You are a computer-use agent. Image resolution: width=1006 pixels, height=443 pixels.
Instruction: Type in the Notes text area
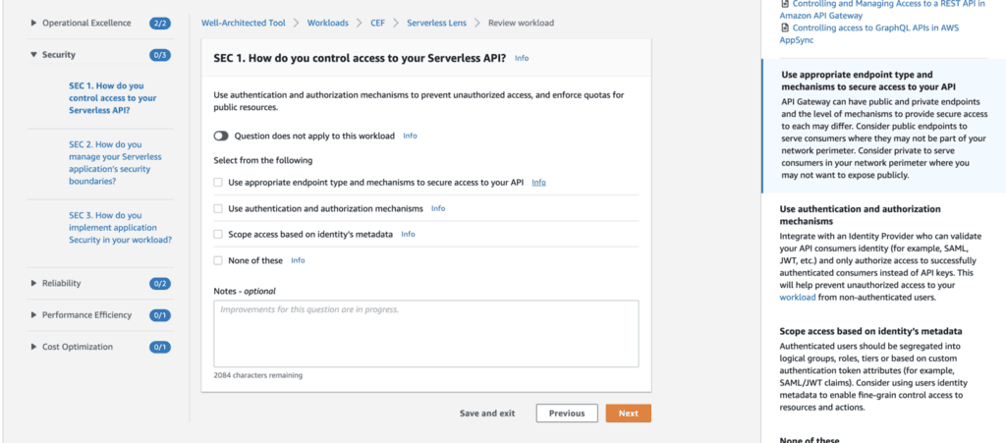[425, 332]
